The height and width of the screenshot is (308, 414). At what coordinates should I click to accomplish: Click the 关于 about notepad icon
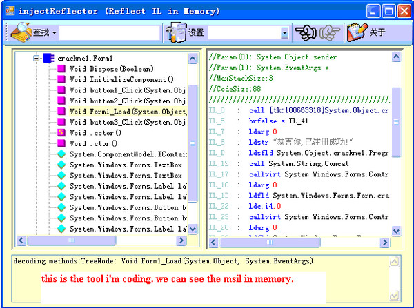356,32
